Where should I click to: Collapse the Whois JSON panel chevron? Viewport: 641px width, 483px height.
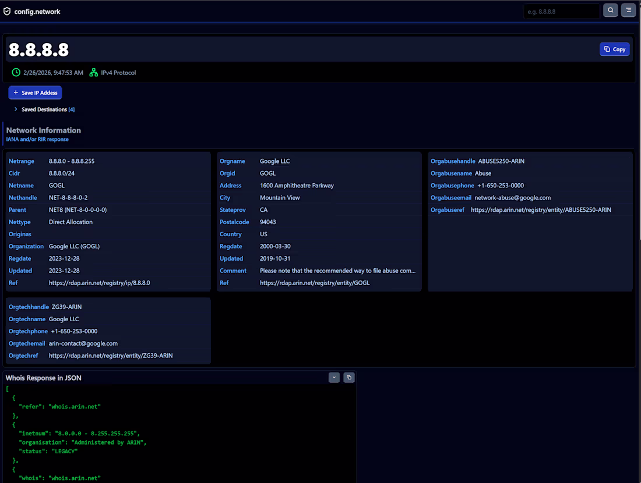tap(334, 377)
